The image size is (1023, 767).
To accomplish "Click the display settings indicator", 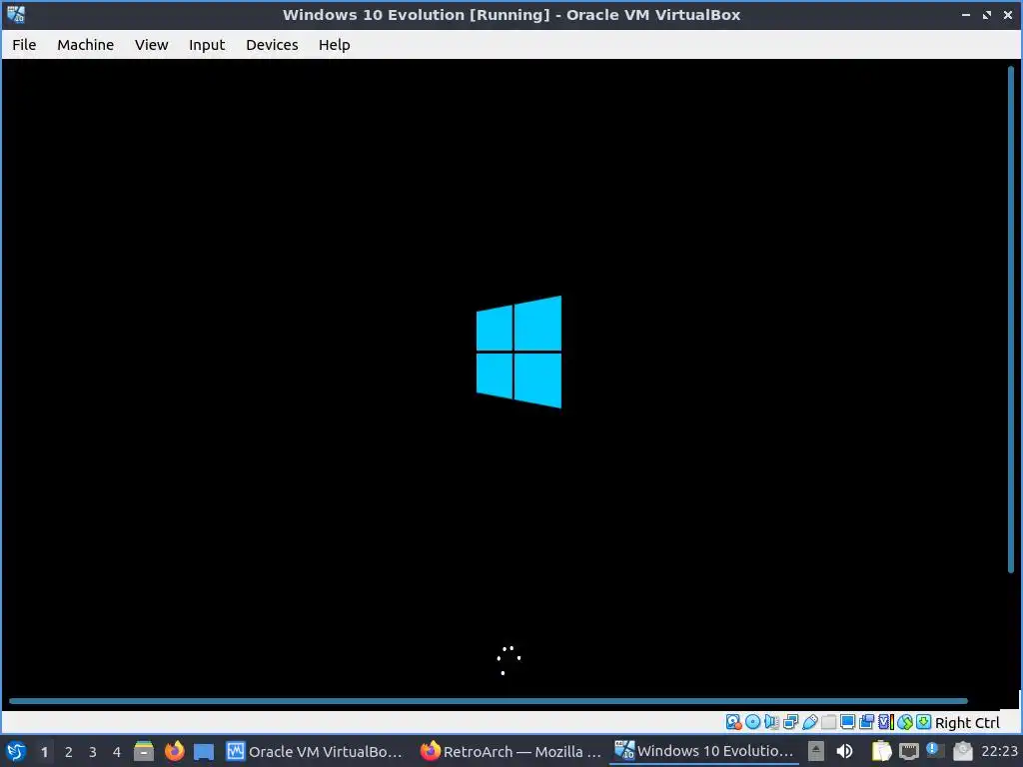I will point(847,722).
